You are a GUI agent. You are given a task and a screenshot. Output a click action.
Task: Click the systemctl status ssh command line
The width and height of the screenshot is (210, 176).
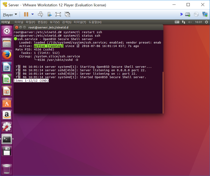point(57,36)
